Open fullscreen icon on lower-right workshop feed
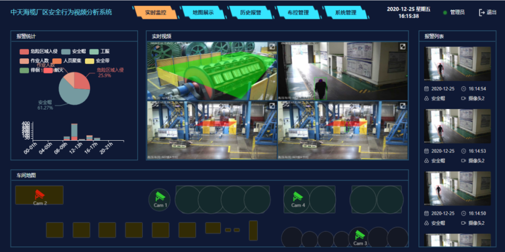The height and width of the screenshot is (252, 505). pos(403,106)
